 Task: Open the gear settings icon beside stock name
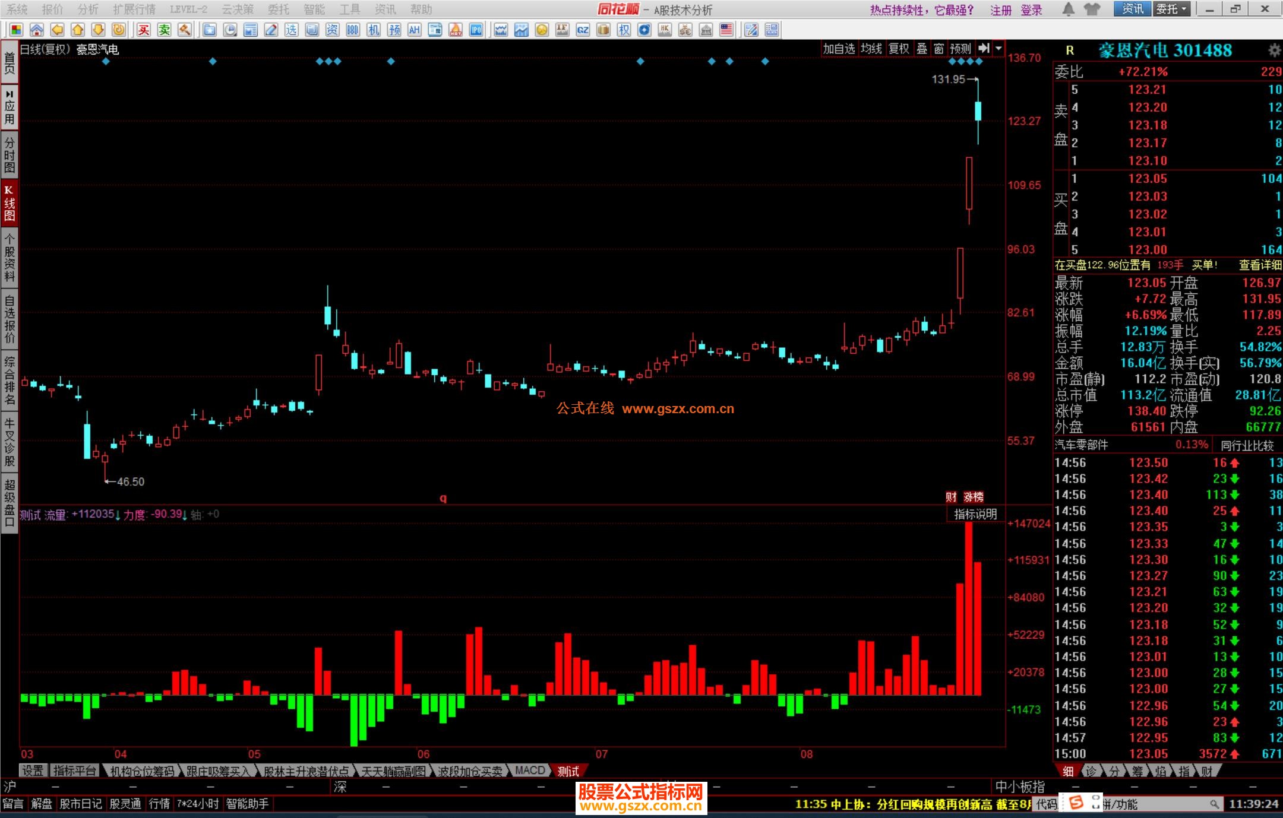click(x=1274, y=50)
